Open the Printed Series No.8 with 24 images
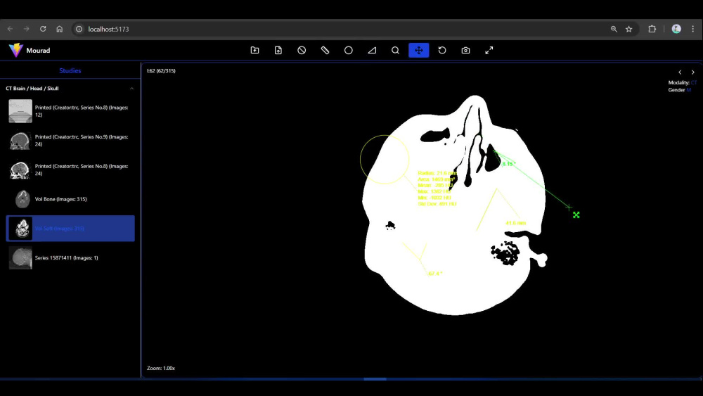The width and height of the screenshot is (703, 396). click(70, 170)
